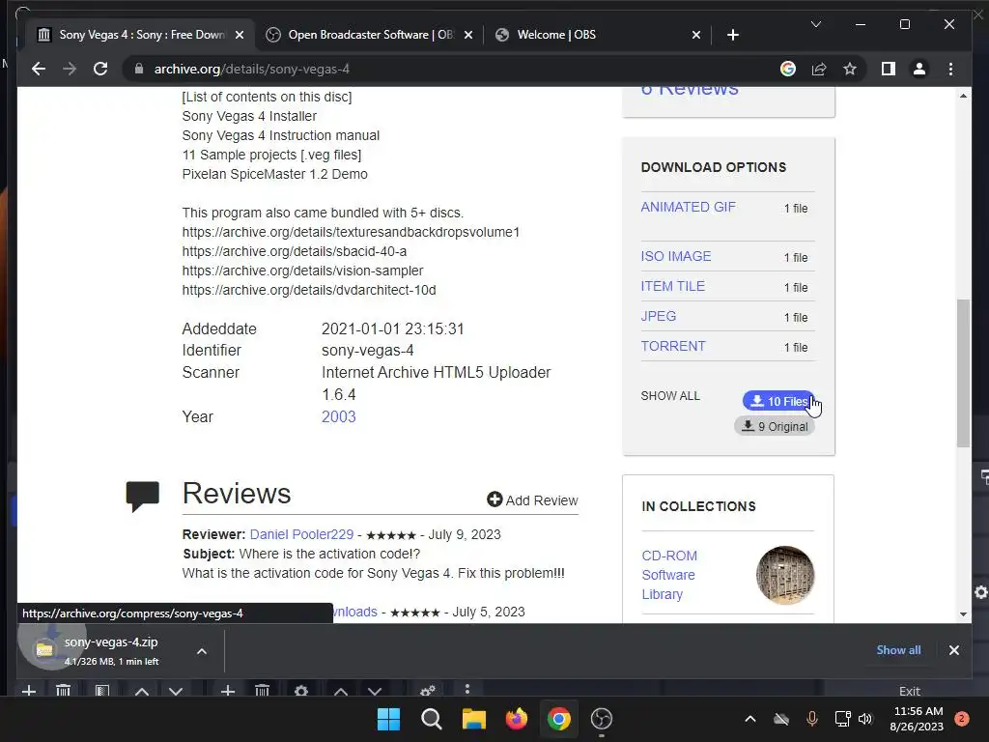Click the page's vertical scrollbar thumb
The width and height of the screenshot is (989, 742).
pos(963,373)
